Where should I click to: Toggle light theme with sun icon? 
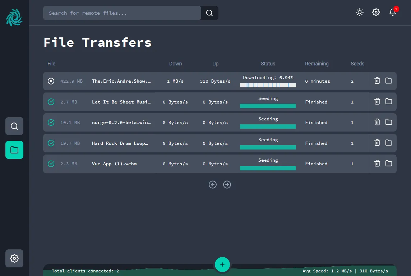point(359,13)
